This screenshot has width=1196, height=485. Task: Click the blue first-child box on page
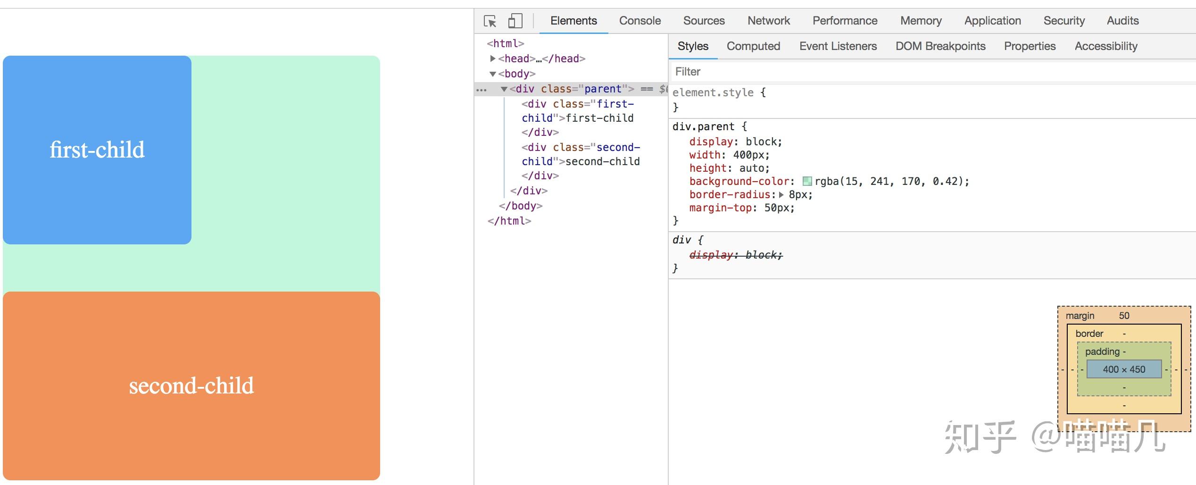tap(97, 150)
